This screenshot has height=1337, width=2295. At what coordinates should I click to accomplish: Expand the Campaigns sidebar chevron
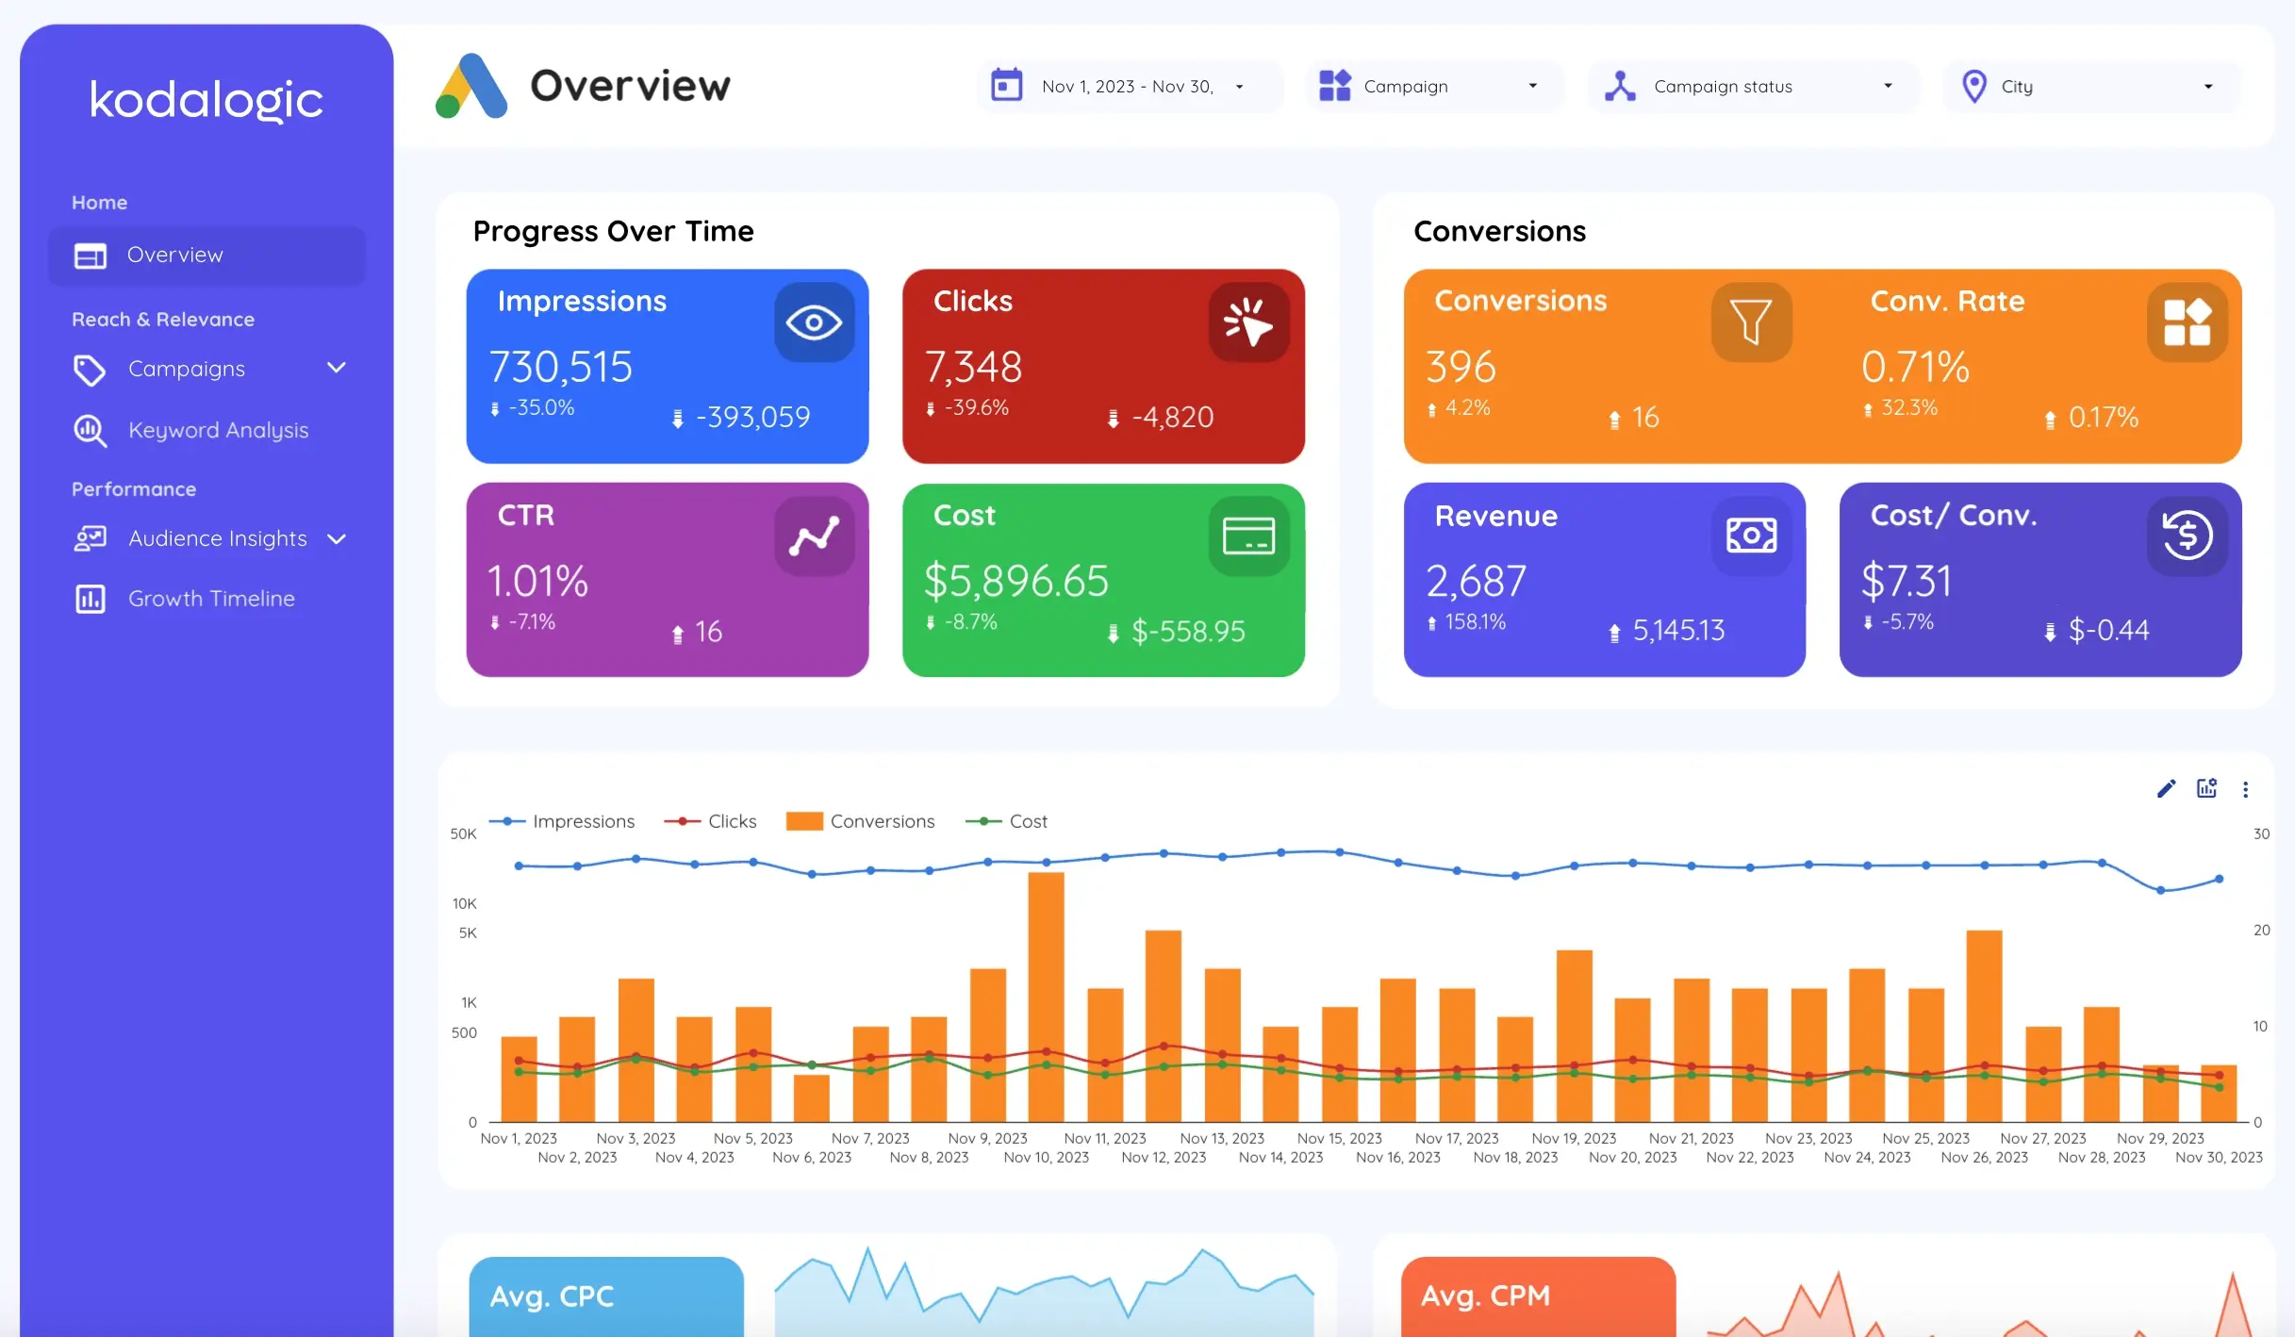[337, 369]
